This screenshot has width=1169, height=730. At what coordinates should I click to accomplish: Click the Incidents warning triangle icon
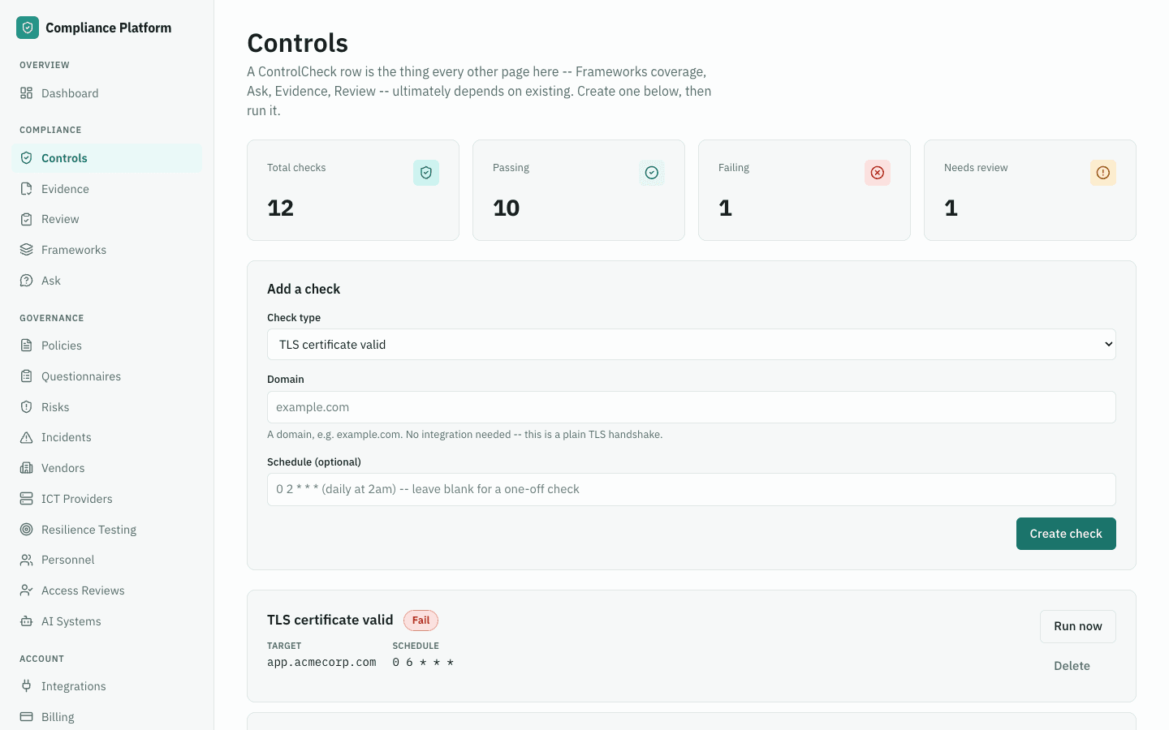coord(27,437)
